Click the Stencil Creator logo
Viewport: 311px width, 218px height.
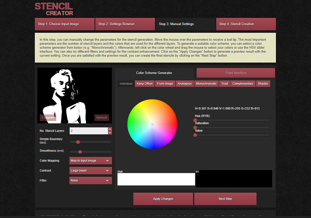tap(54, 9)
